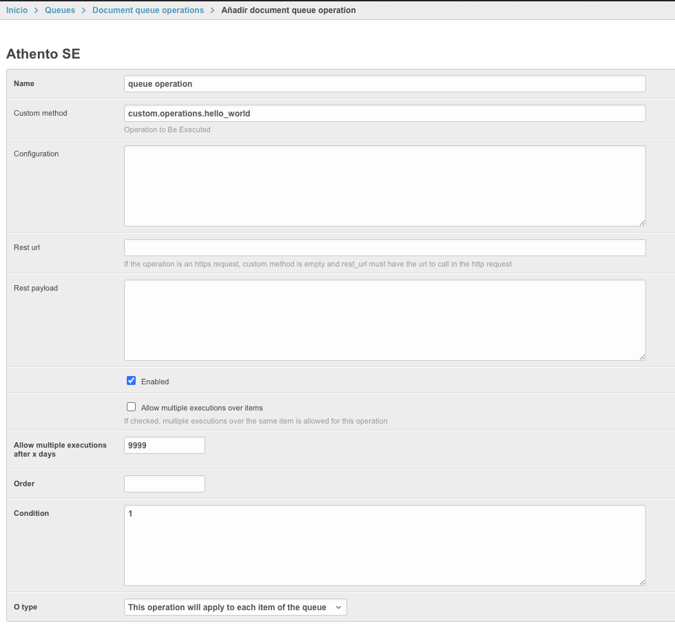
Task: Navigate to the Queues page
Action: [x=61, y=10]
